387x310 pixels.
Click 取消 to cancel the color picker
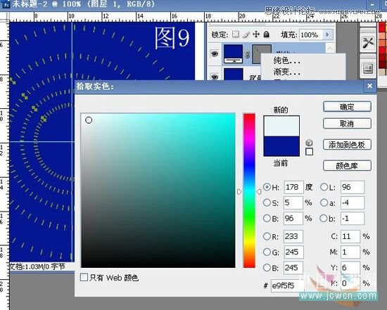[347, 123]
